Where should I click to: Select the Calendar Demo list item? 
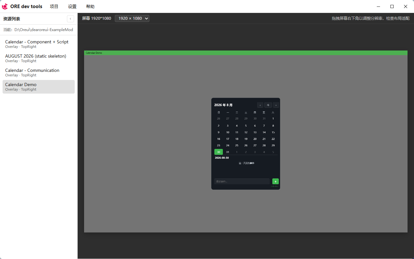coord(38,87)
